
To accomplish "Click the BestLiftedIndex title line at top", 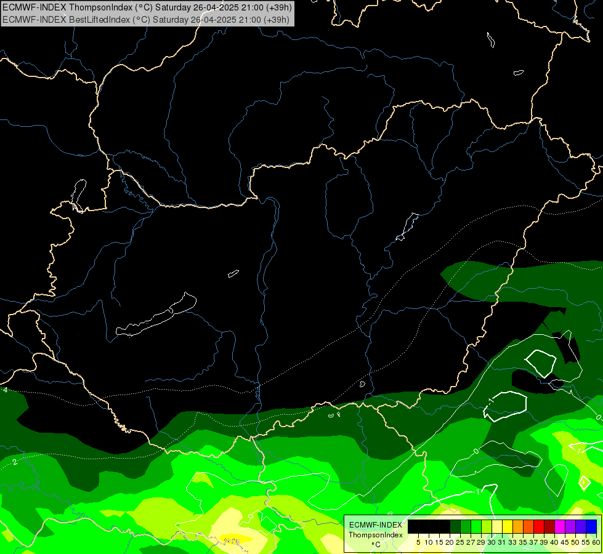I will pyautogui.click(x=146, y=20).
